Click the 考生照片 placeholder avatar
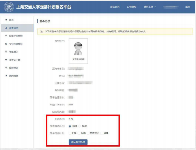 coord(78,49)
